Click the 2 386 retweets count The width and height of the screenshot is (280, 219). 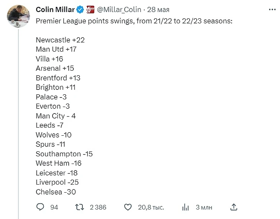[x=98, y=207]
